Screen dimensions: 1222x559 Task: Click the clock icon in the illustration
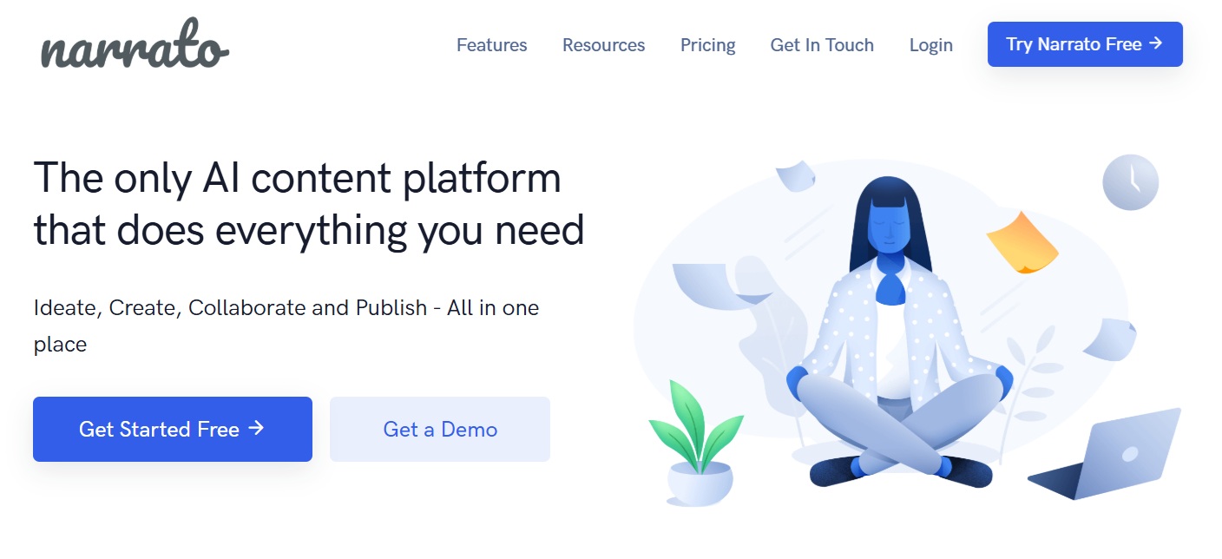(x=1130, y=182)
